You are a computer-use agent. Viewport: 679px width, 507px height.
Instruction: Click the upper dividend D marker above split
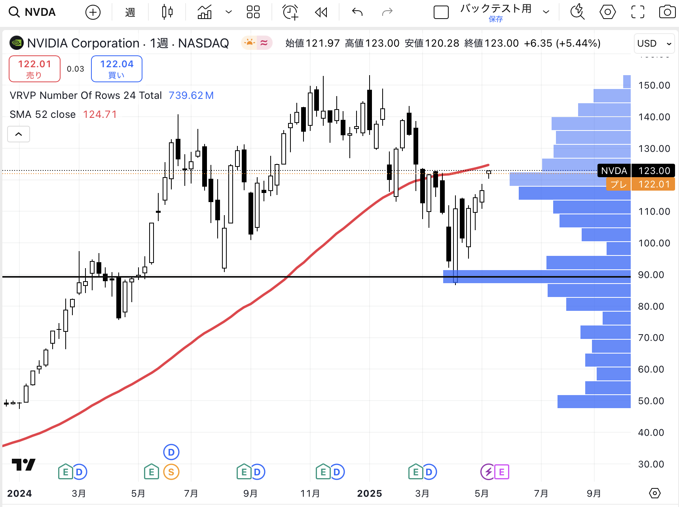[171, 452]
